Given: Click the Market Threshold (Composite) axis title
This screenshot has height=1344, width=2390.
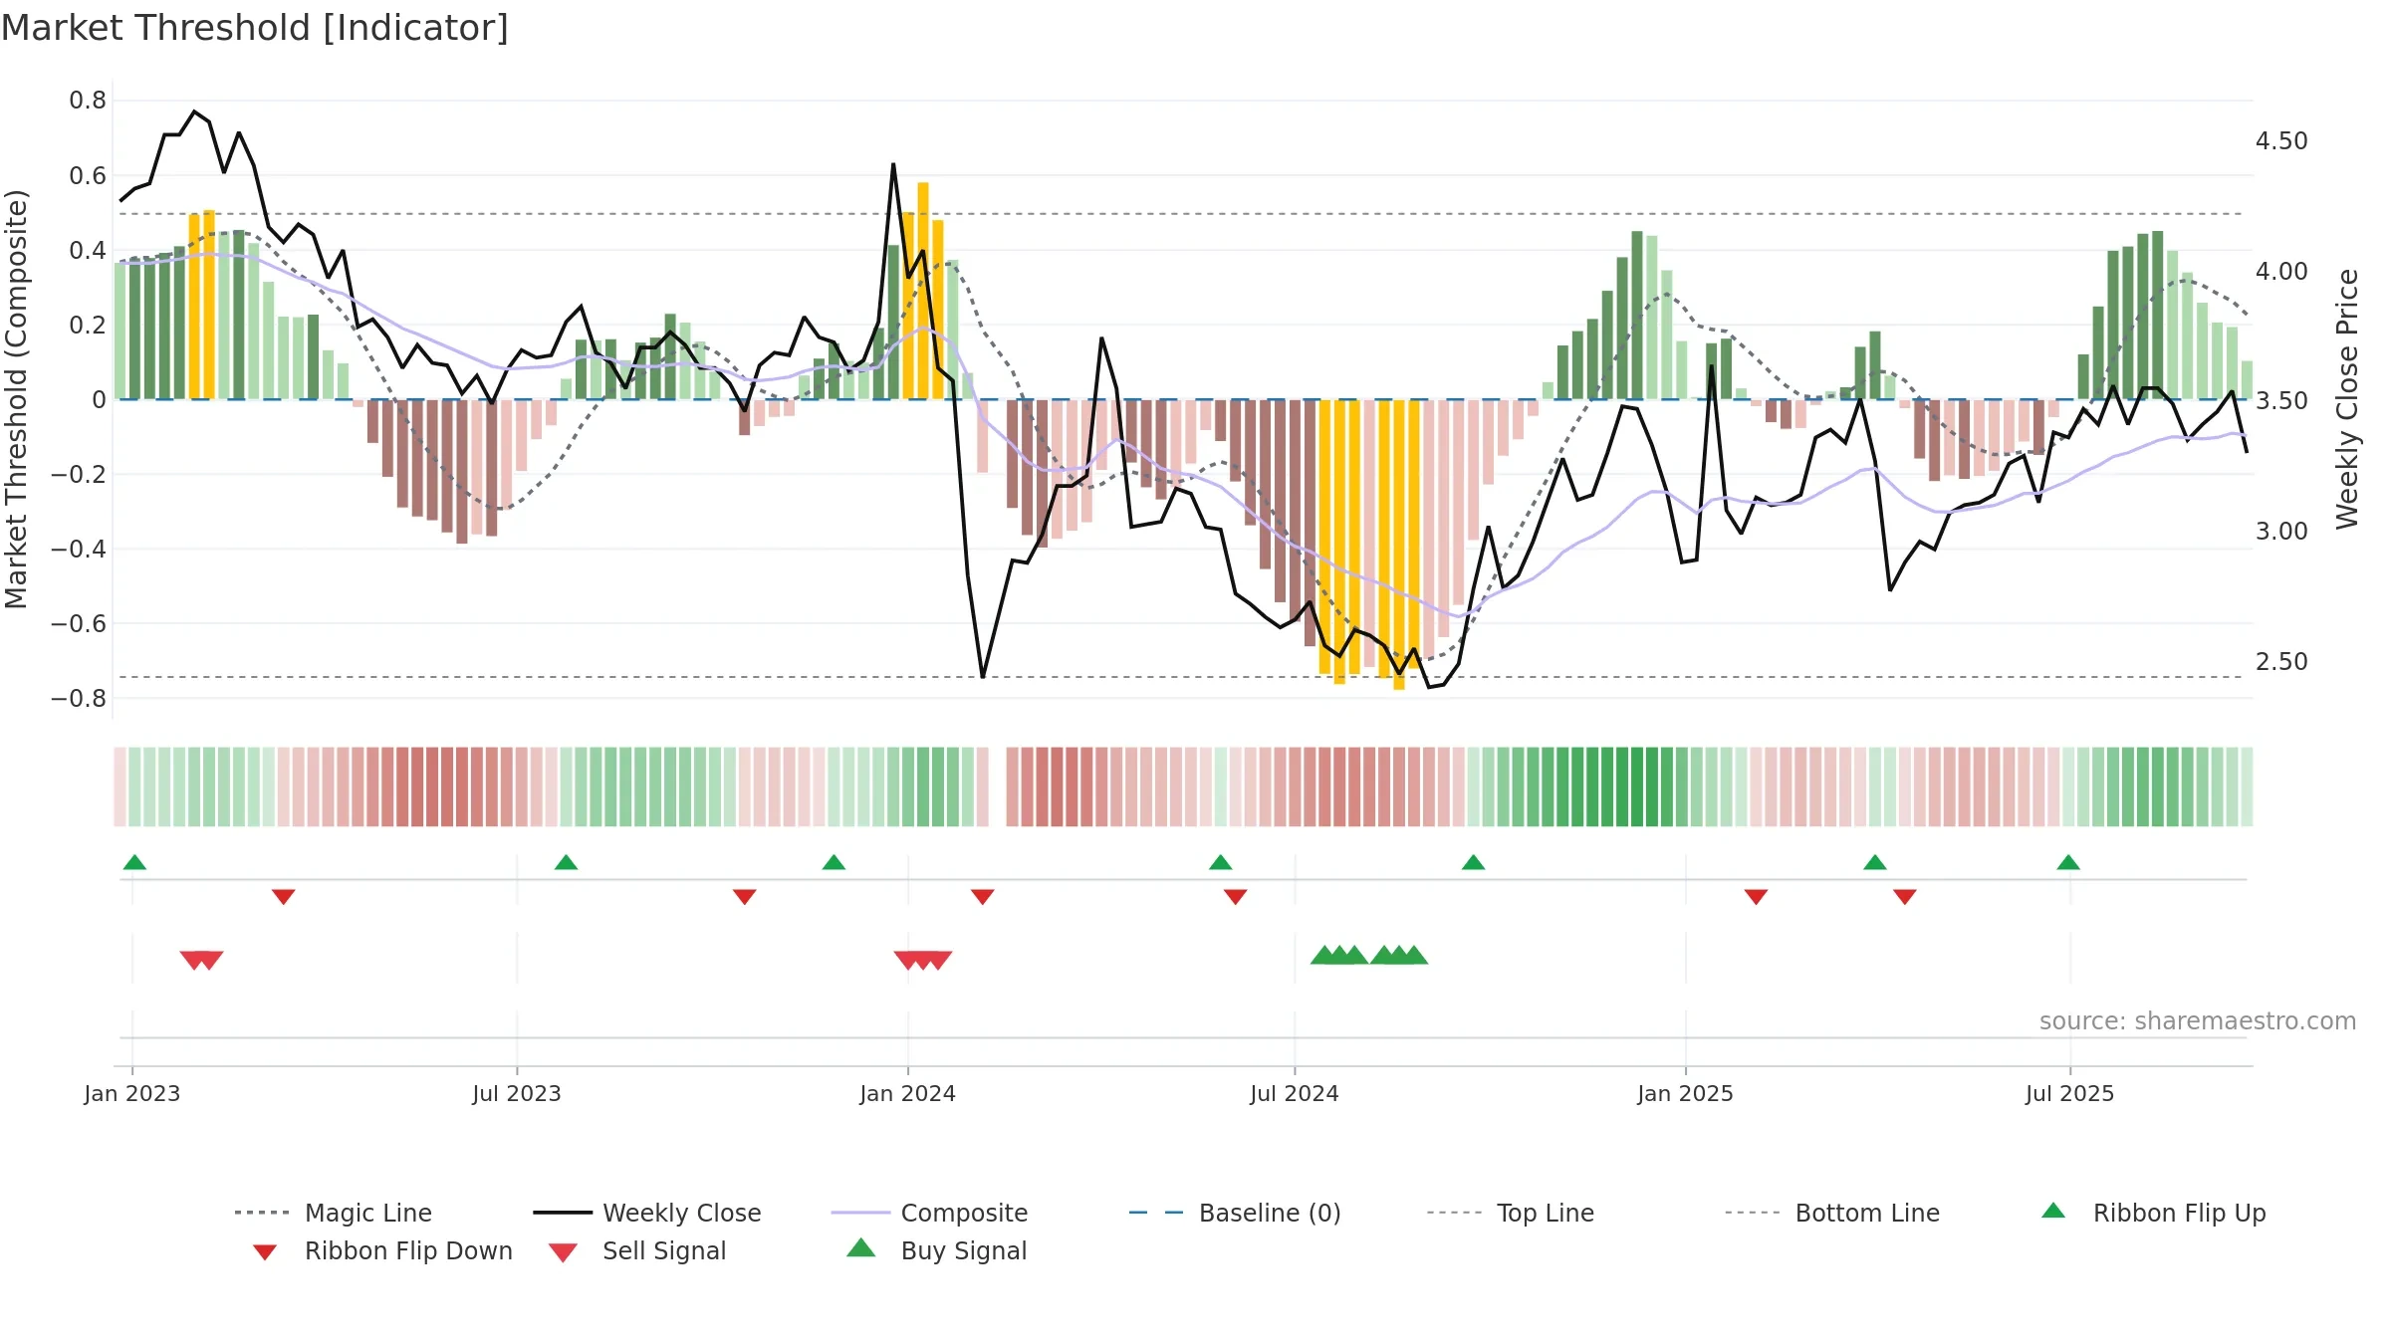Looking at the screenshot, I should [x=16, y=398].
